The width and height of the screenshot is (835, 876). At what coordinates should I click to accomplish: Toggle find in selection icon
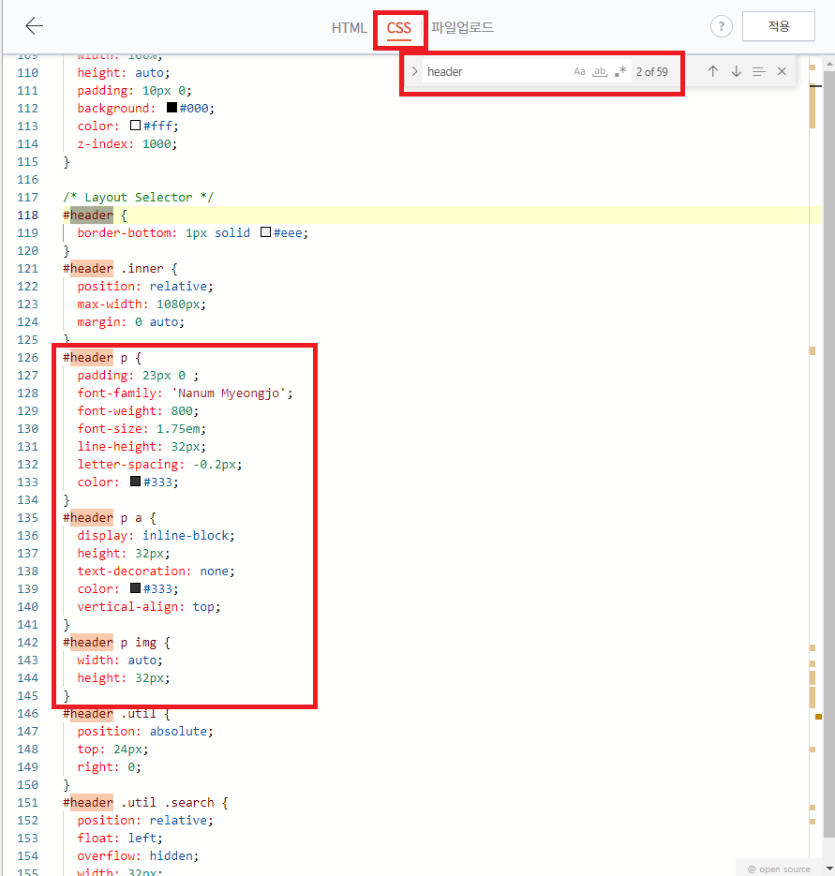click(x=758, y=71)
